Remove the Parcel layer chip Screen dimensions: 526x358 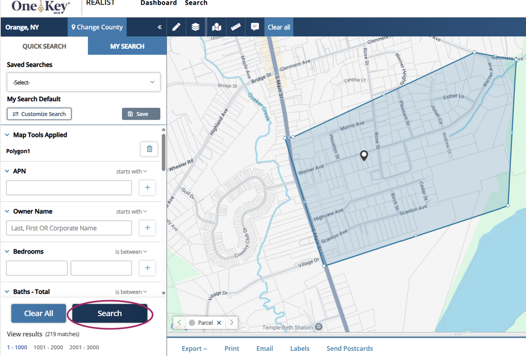pos(219,323)
